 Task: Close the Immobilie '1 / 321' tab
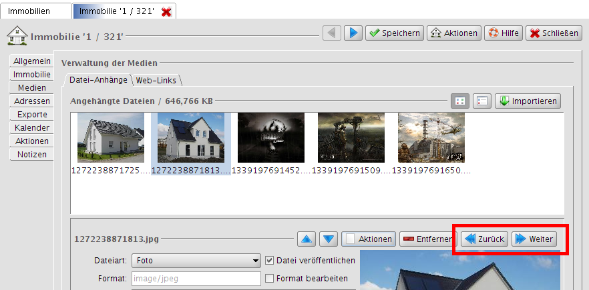click(x=166, y=11)
